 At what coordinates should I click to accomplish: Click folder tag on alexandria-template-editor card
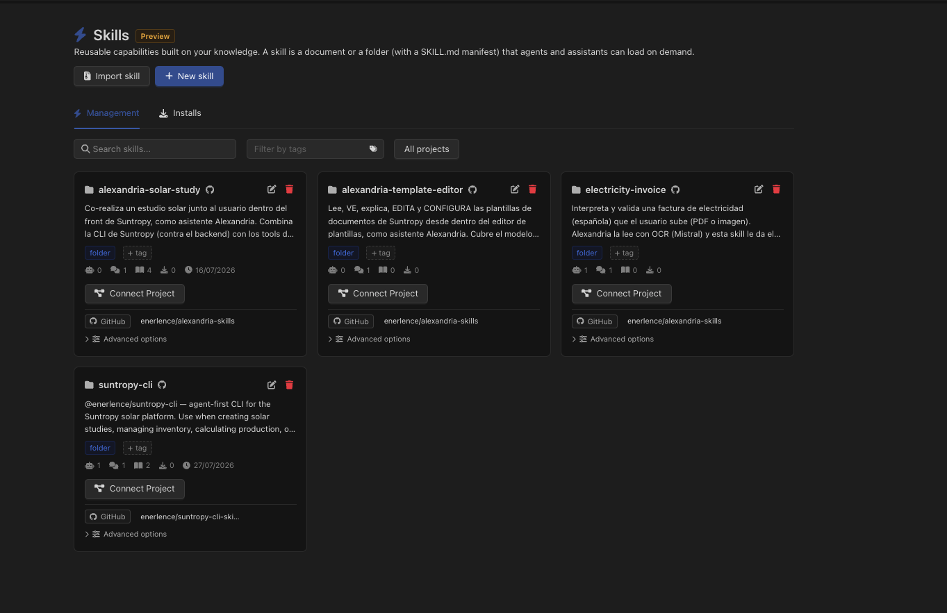pyautogui.click(x=343, y=253)
